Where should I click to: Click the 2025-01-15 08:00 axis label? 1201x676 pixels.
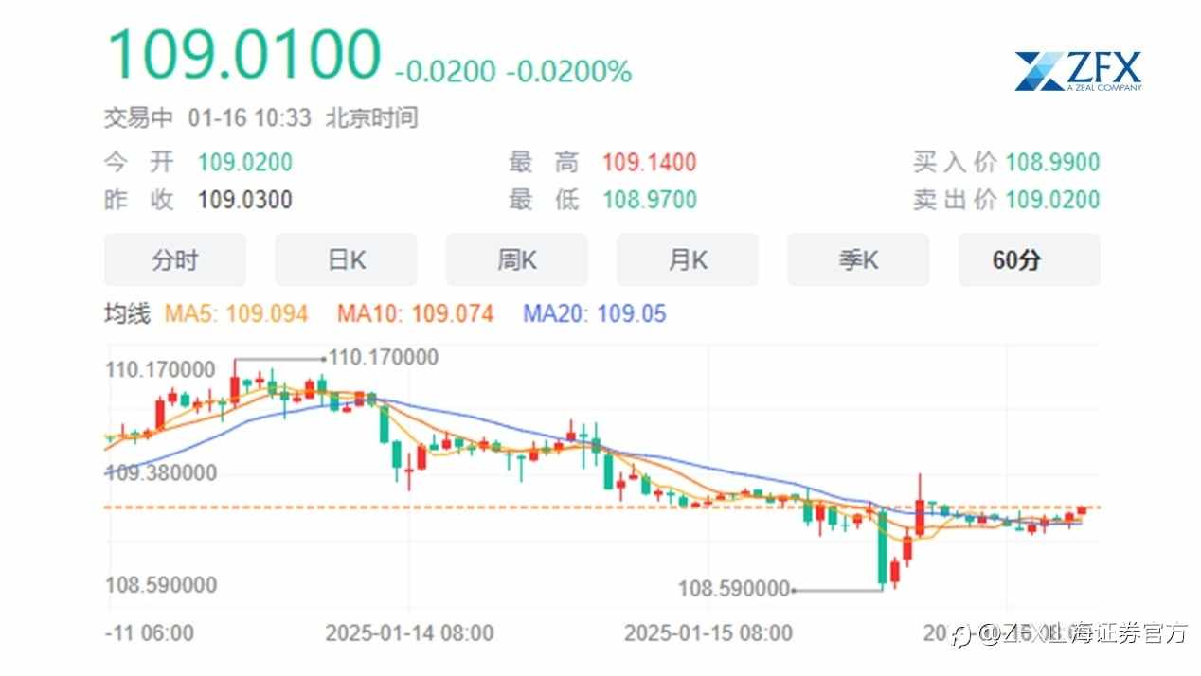coord(708,632)
